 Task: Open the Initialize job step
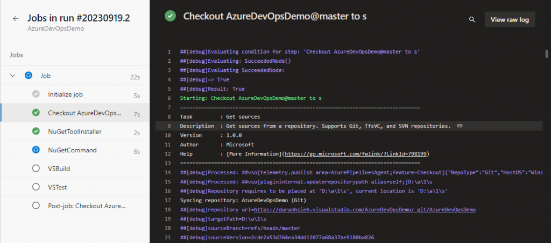tap(75, 94)
